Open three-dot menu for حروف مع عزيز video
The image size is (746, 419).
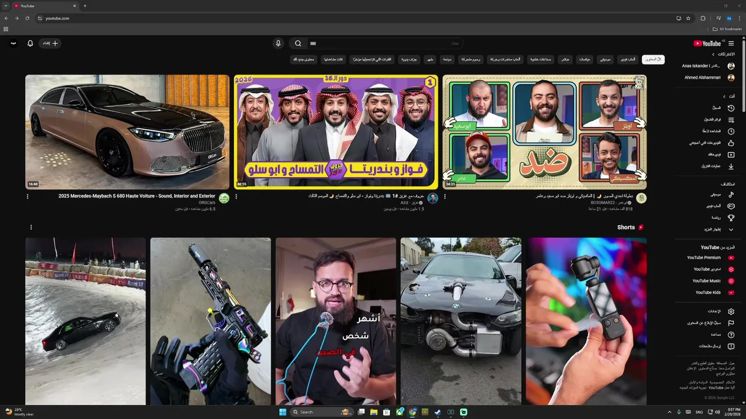point(236,197)
